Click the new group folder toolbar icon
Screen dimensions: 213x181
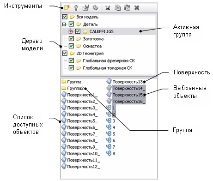click(x=67, y=7)
